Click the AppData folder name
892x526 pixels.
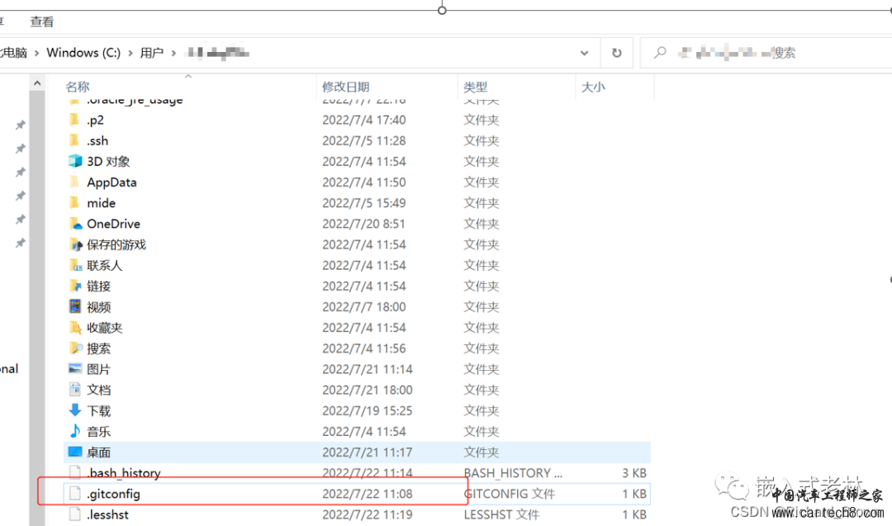[111, 182]
